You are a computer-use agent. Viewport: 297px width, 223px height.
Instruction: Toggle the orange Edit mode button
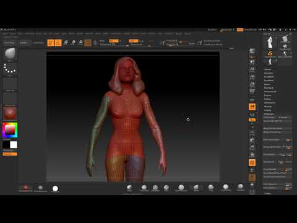click(51, 43)
